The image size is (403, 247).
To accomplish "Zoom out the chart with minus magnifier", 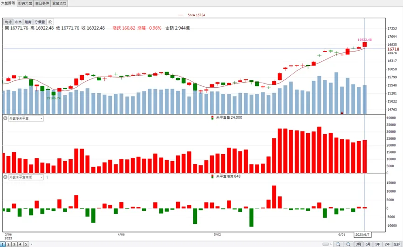I will [x=338, y=244].
